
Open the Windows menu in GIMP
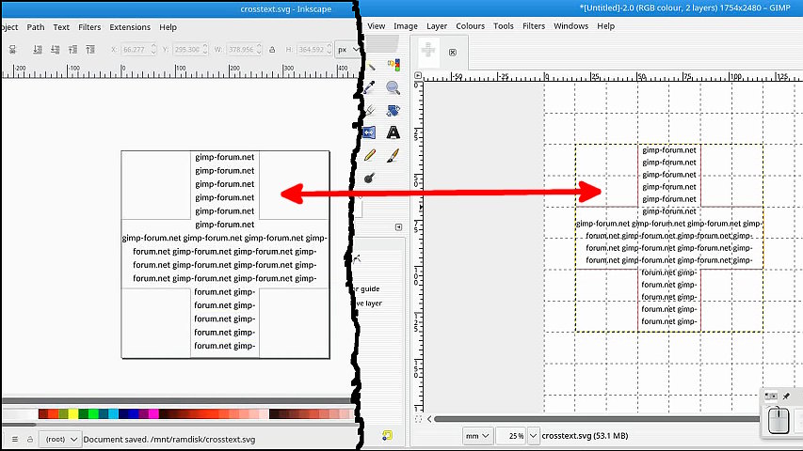point(570,26)
